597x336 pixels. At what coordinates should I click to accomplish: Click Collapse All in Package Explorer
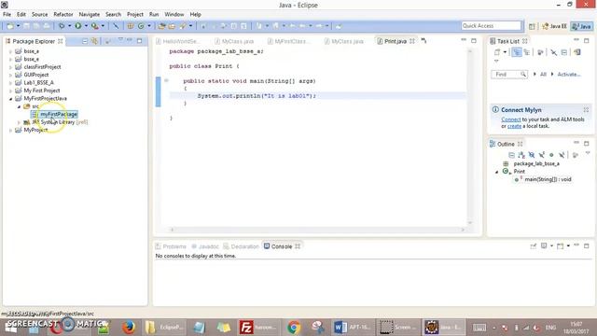(x=85, y=41)
